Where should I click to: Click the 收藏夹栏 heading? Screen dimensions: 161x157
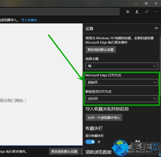pos(94,128)
